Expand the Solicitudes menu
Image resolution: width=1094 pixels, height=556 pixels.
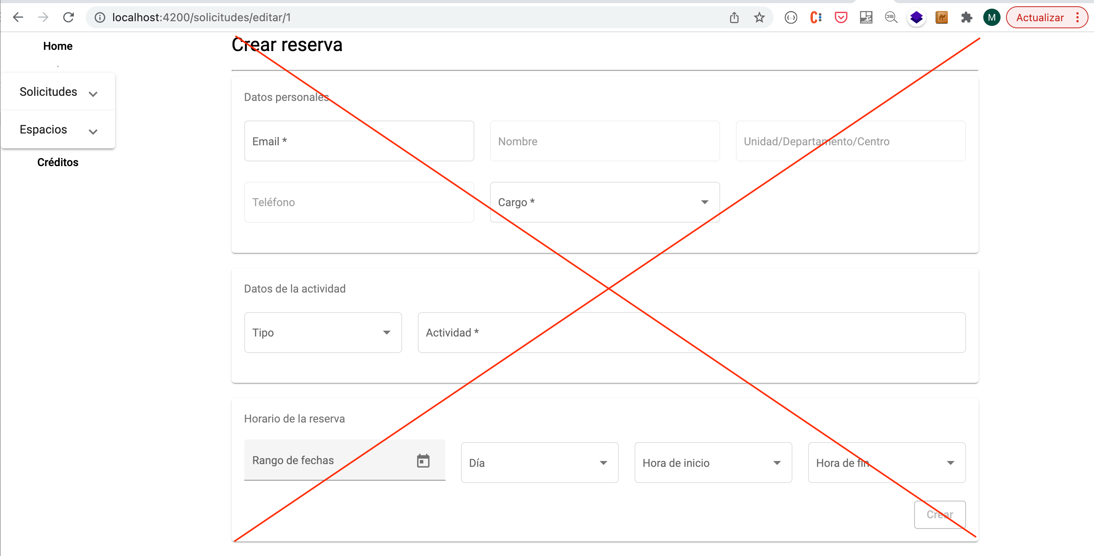[x=58, y=92]
